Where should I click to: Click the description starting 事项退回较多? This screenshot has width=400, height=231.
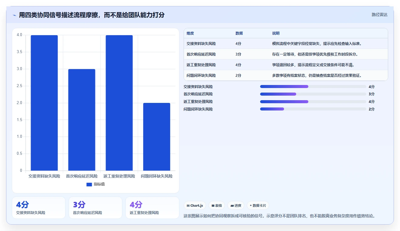pyautogui.click(x=313, y=65)
